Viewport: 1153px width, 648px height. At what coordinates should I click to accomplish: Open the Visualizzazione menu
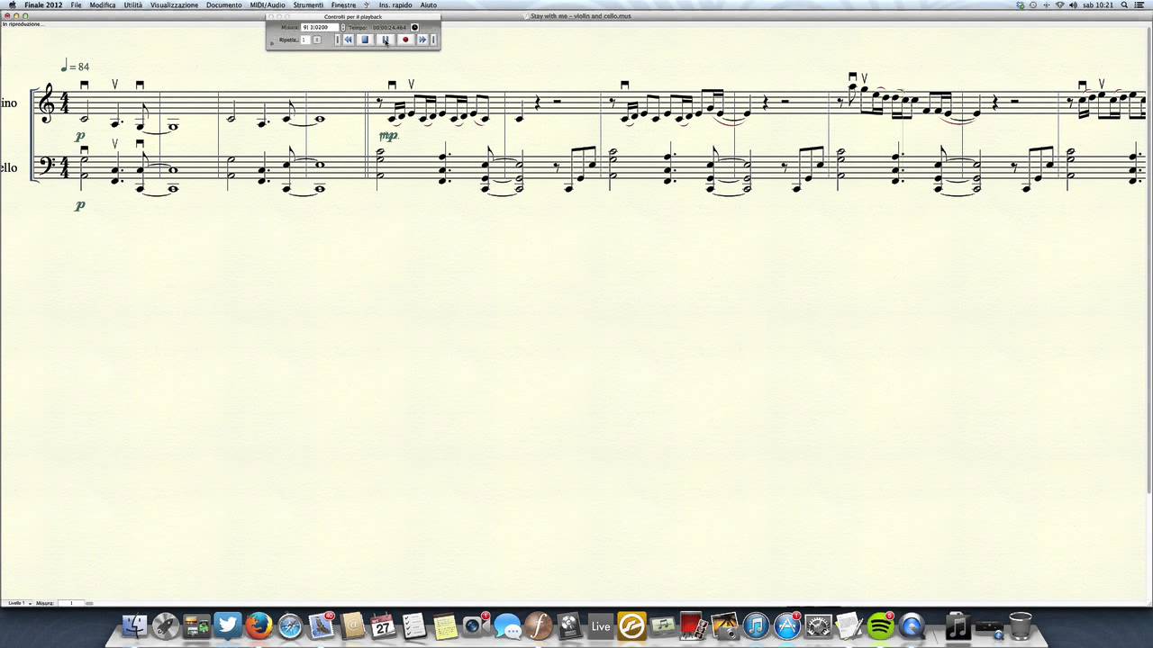pos(174,4)
